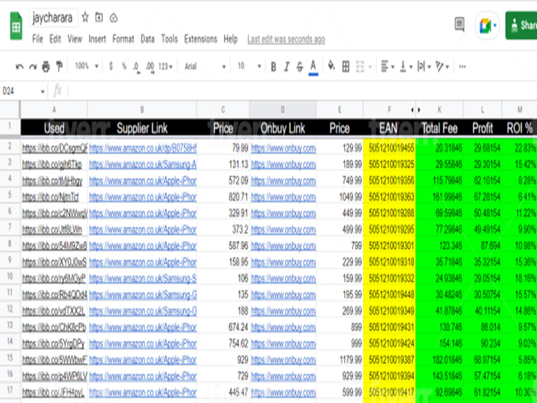Open the Last edit was seconds ago link
The width and height of the screenshot is (537, 403).
pyautogui.click(x=286, y=39)
